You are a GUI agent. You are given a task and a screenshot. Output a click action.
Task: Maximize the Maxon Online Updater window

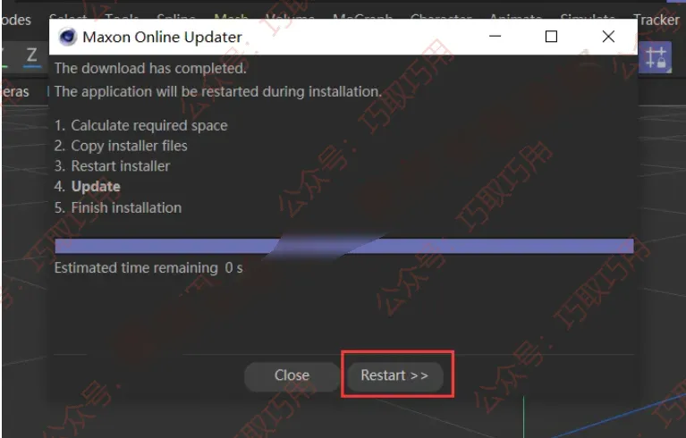click(551, 37)
